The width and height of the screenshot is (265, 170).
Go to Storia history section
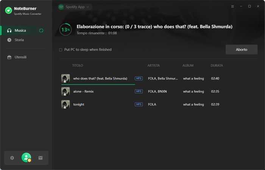19,40
